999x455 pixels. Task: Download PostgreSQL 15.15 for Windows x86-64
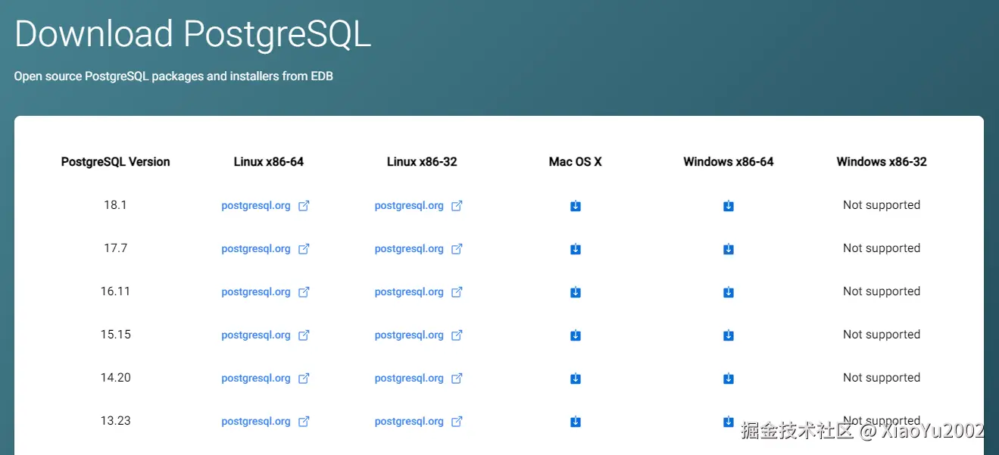coord(729,335)
